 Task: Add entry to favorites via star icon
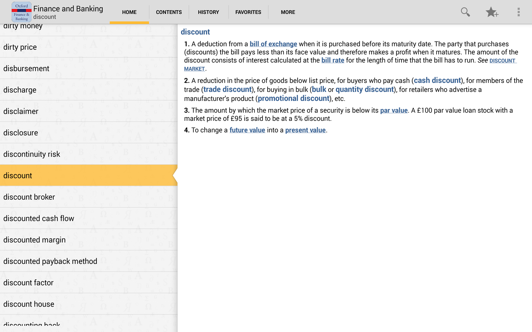tap(492, 12)
